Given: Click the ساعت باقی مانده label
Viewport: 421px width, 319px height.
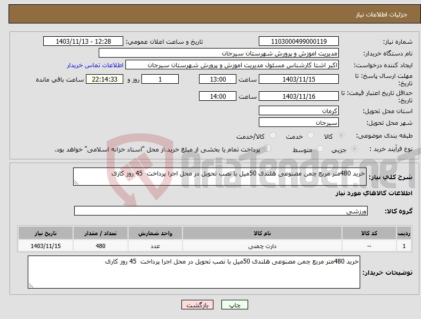Looking at the screenshot, I should click(60, 80).
